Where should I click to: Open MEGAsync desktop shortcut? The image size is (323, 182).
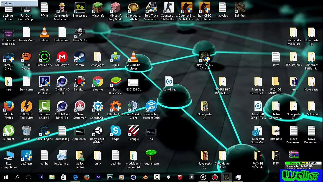pos(62,59)
